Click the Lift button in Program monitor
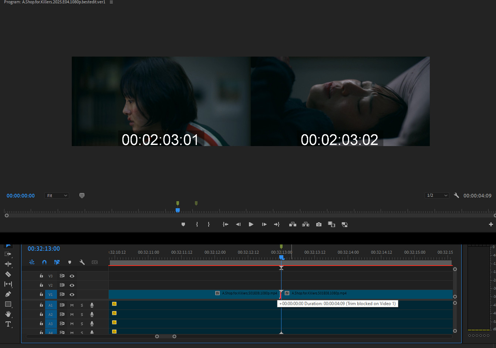This screenshot has width=496, height=348. click(293, 224)
